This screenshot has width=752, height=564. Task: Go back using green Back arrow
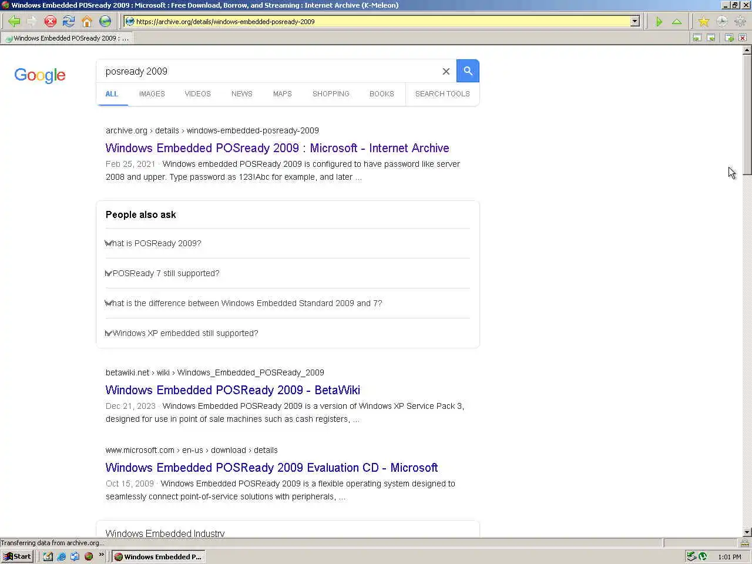pos(14,22)
